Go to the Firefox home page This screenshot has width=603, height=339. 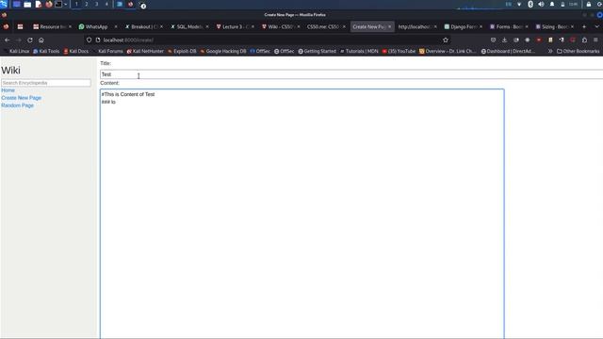point(41,40)
